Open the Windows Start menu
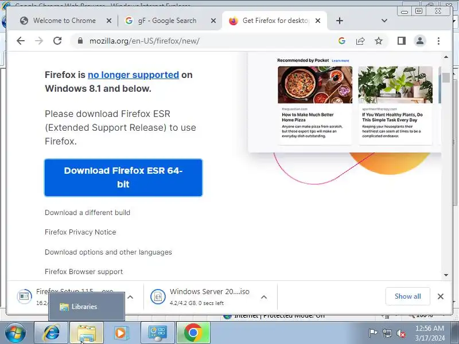This screenshot has height=344, width=459. pos(15,333)
